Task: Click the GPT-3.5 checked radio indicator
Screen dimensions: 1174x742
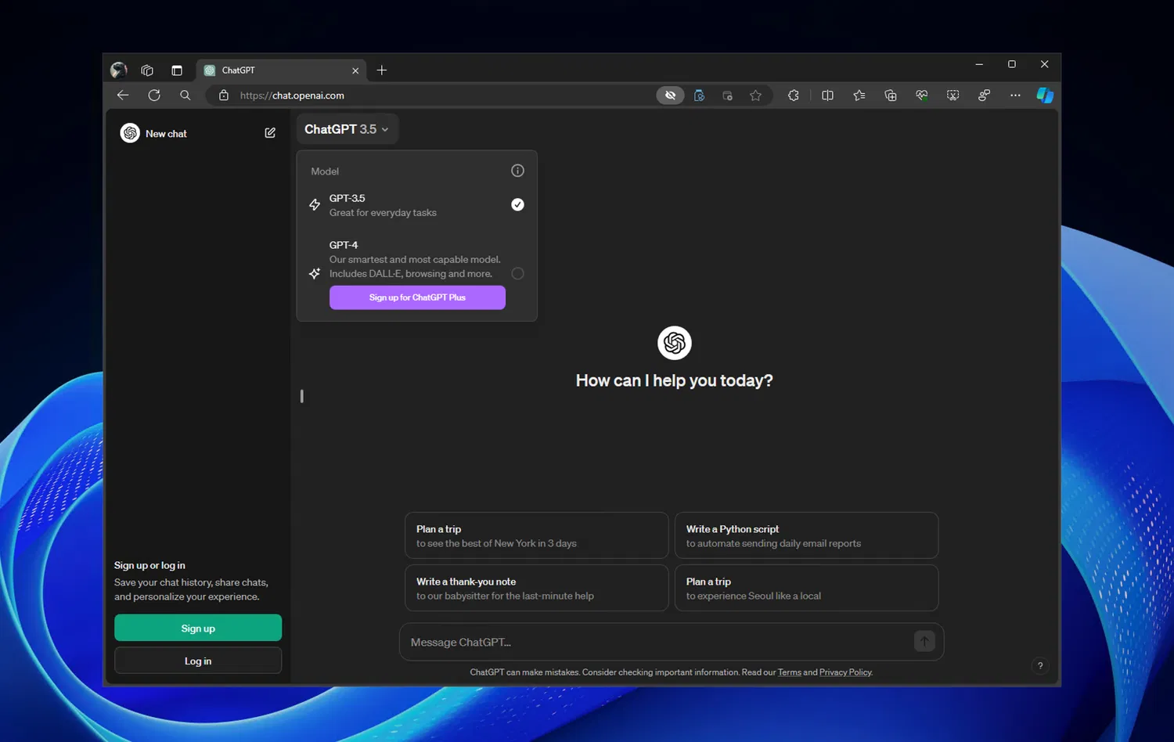Action: 517,204
